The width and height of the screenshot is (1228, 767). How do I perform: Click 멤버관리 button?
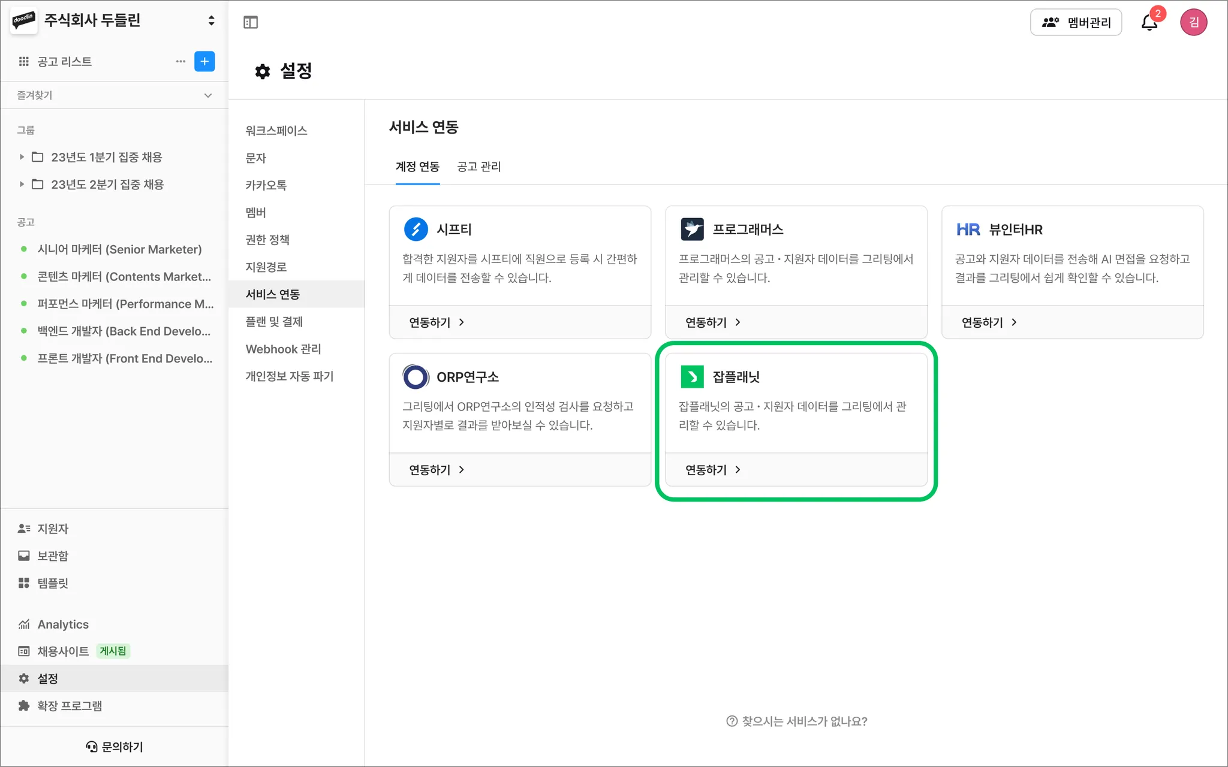point(1076,22)
